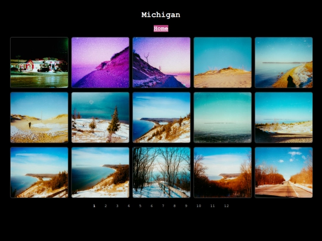
Task: Click the Michigan page title
Action: pos(161,15)
